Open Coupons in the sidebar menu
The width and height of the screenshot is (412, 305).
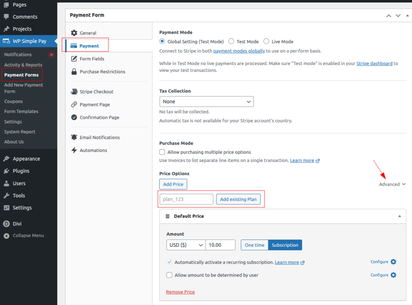(x=14, y=101)
